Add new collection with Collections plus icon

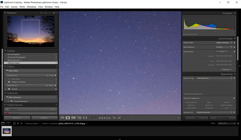coord(56,93)
